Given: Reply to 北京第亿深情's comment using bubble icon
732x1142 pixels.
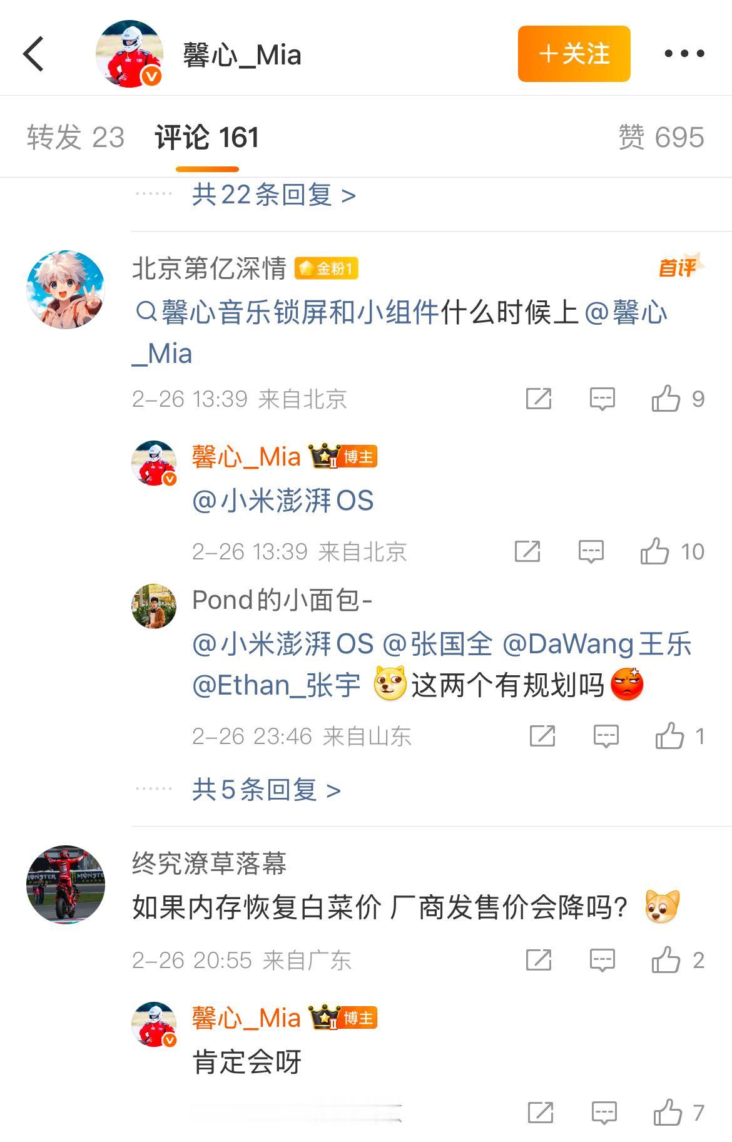Looking at the screenshot, I should pos(602,399).
